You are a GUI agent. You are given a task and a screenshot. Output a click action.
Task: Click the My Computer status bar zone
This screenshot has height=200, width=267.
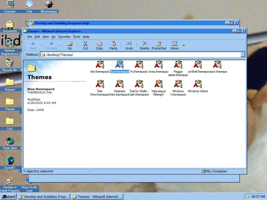(x=223, y=171)
